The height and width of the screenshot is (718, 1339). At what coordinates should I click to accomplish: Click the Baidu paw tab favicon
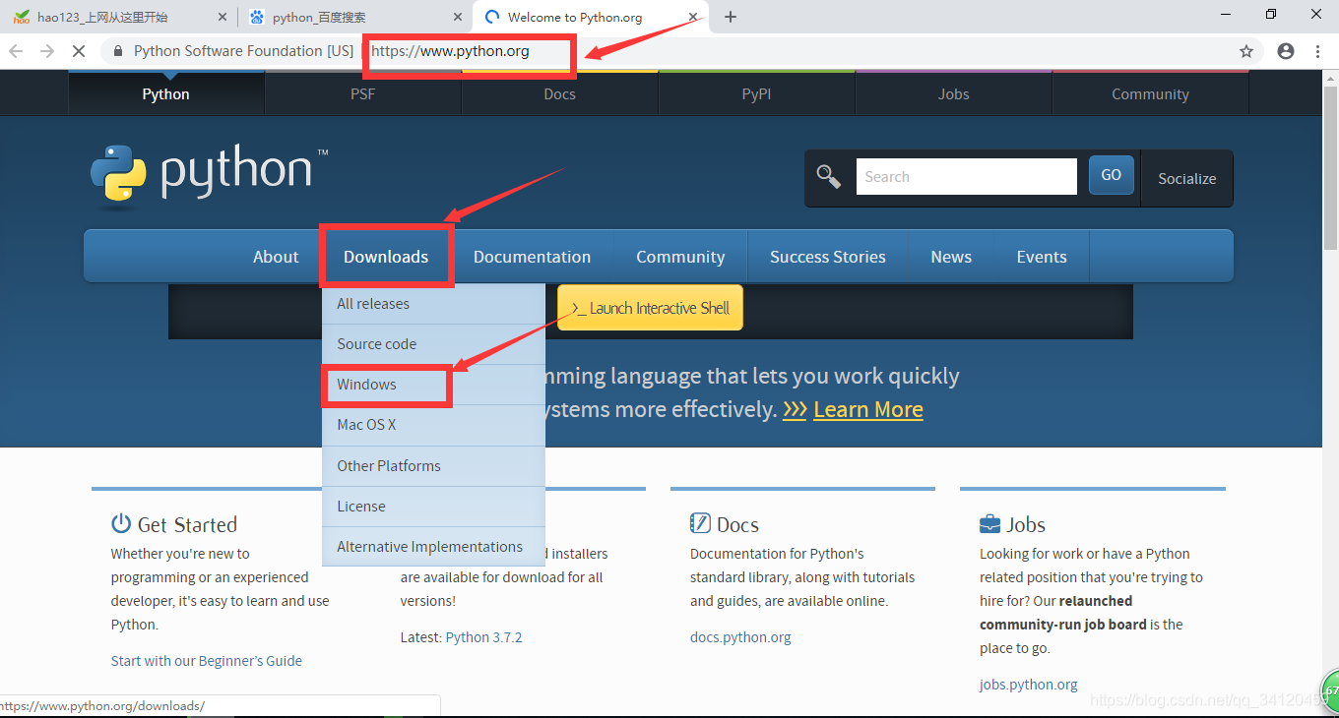tap(257, 17)
